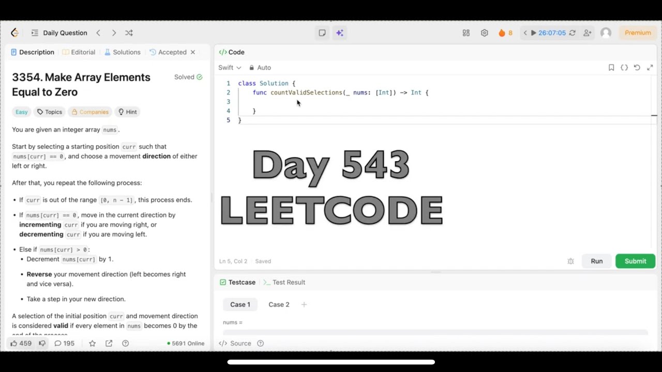Click the invite user icon
This screenshot has width=662, height=372.
pos(587,33)
